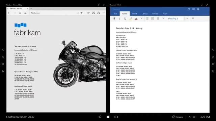Apply red font color in Word
Screen dimensions: 216x121
tap(136, 18)
